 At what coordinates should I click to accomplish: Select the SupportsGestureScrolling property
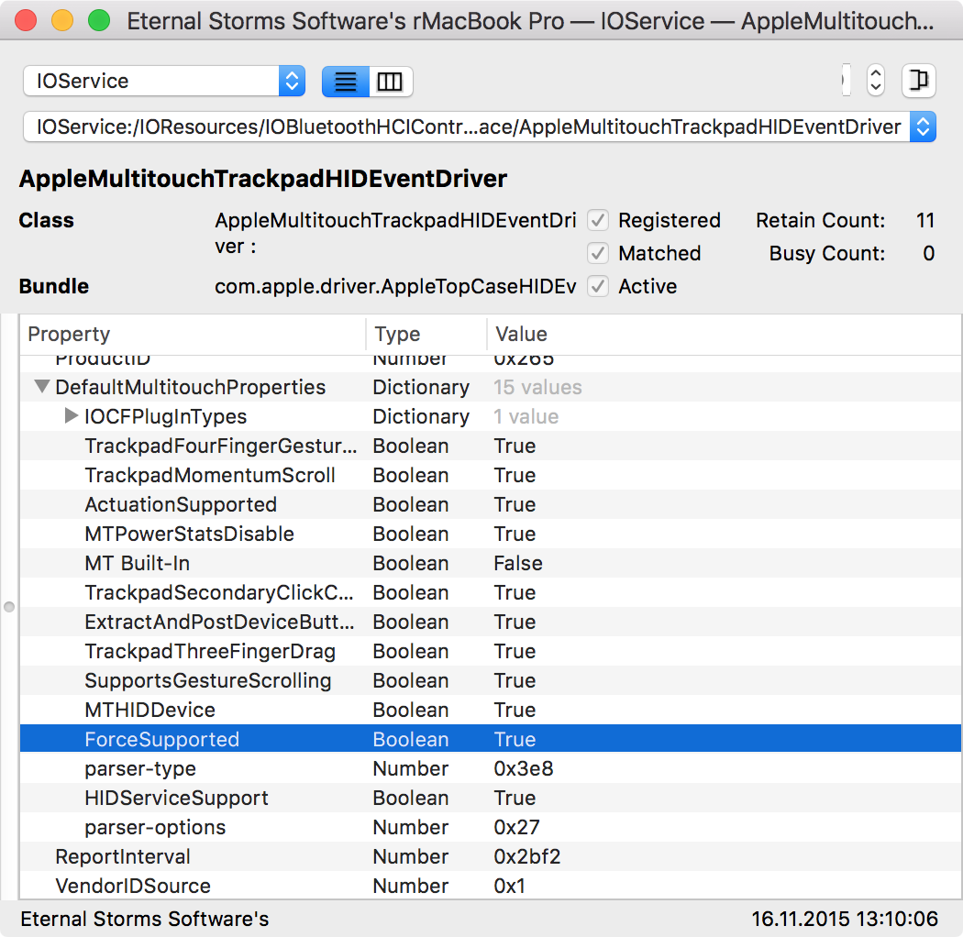click(490, 680)
